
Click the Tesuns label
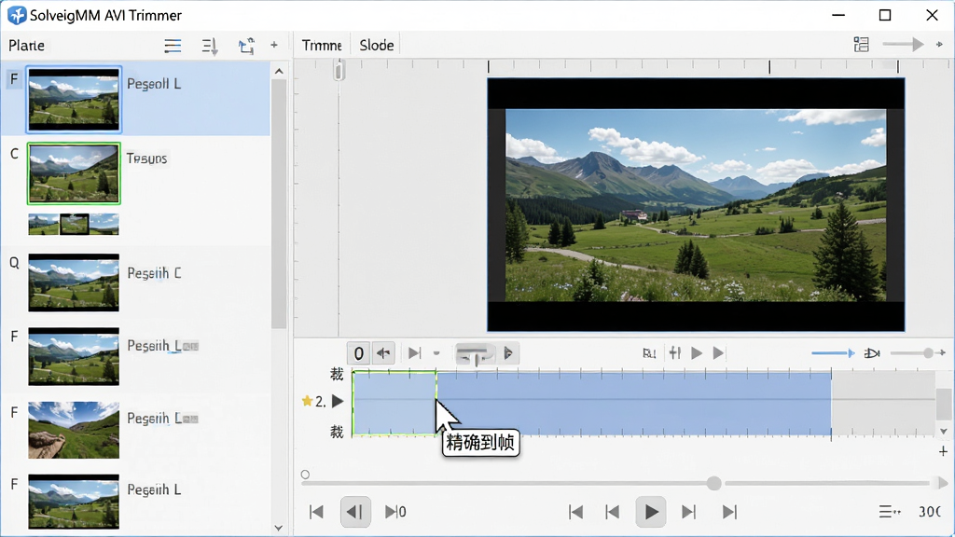tap(146, 158)
